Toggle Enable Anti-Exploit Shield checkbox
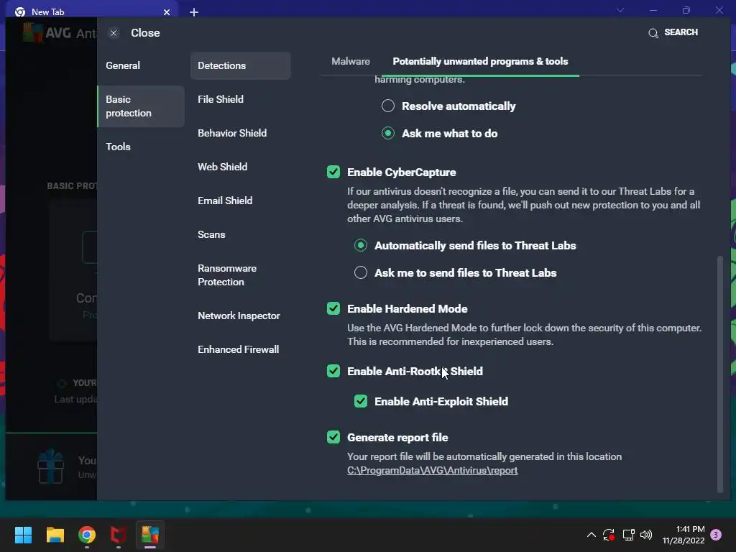The image size is (736, 552). (361, 401)
